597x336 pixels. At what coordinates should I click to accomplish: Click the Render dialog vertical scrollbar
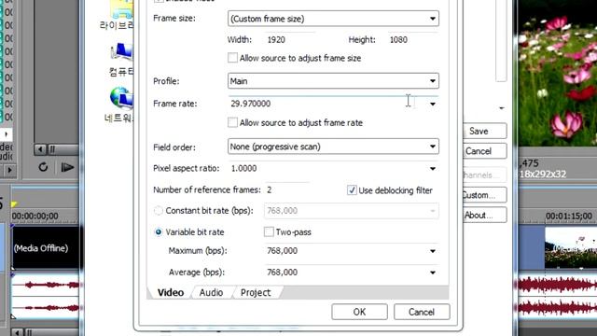[501, 40]
